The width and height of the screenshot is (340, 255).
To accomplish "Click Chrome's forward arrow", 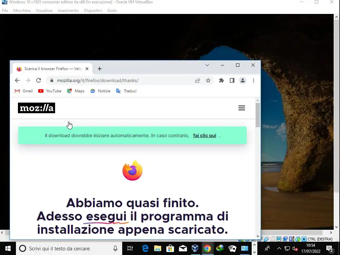I will click(x=28, y=80).
